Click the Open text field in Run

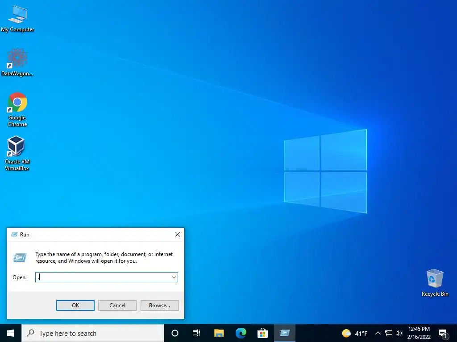103,277
